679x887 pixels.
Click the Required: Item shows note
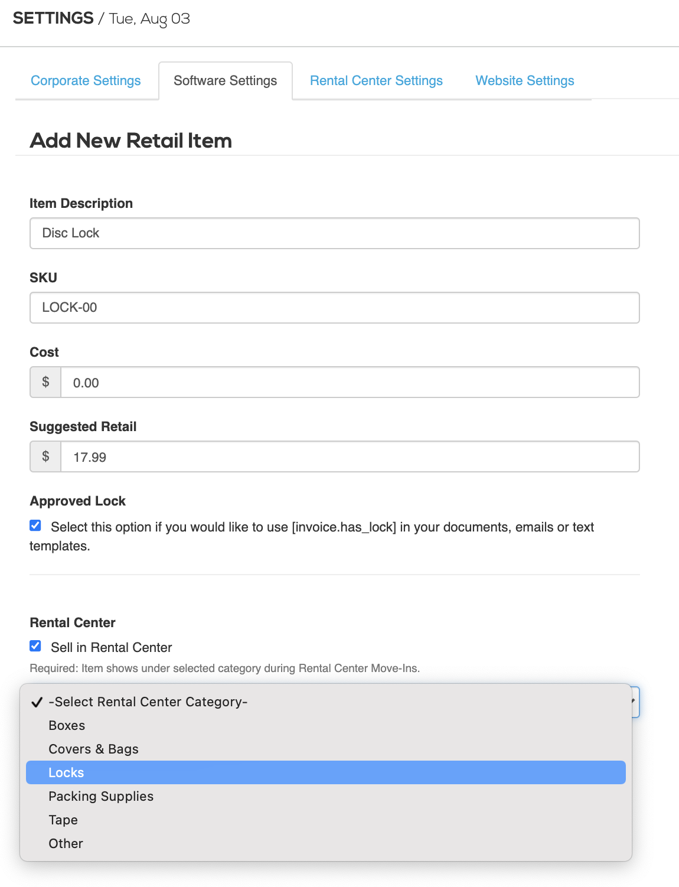point(225,668)
